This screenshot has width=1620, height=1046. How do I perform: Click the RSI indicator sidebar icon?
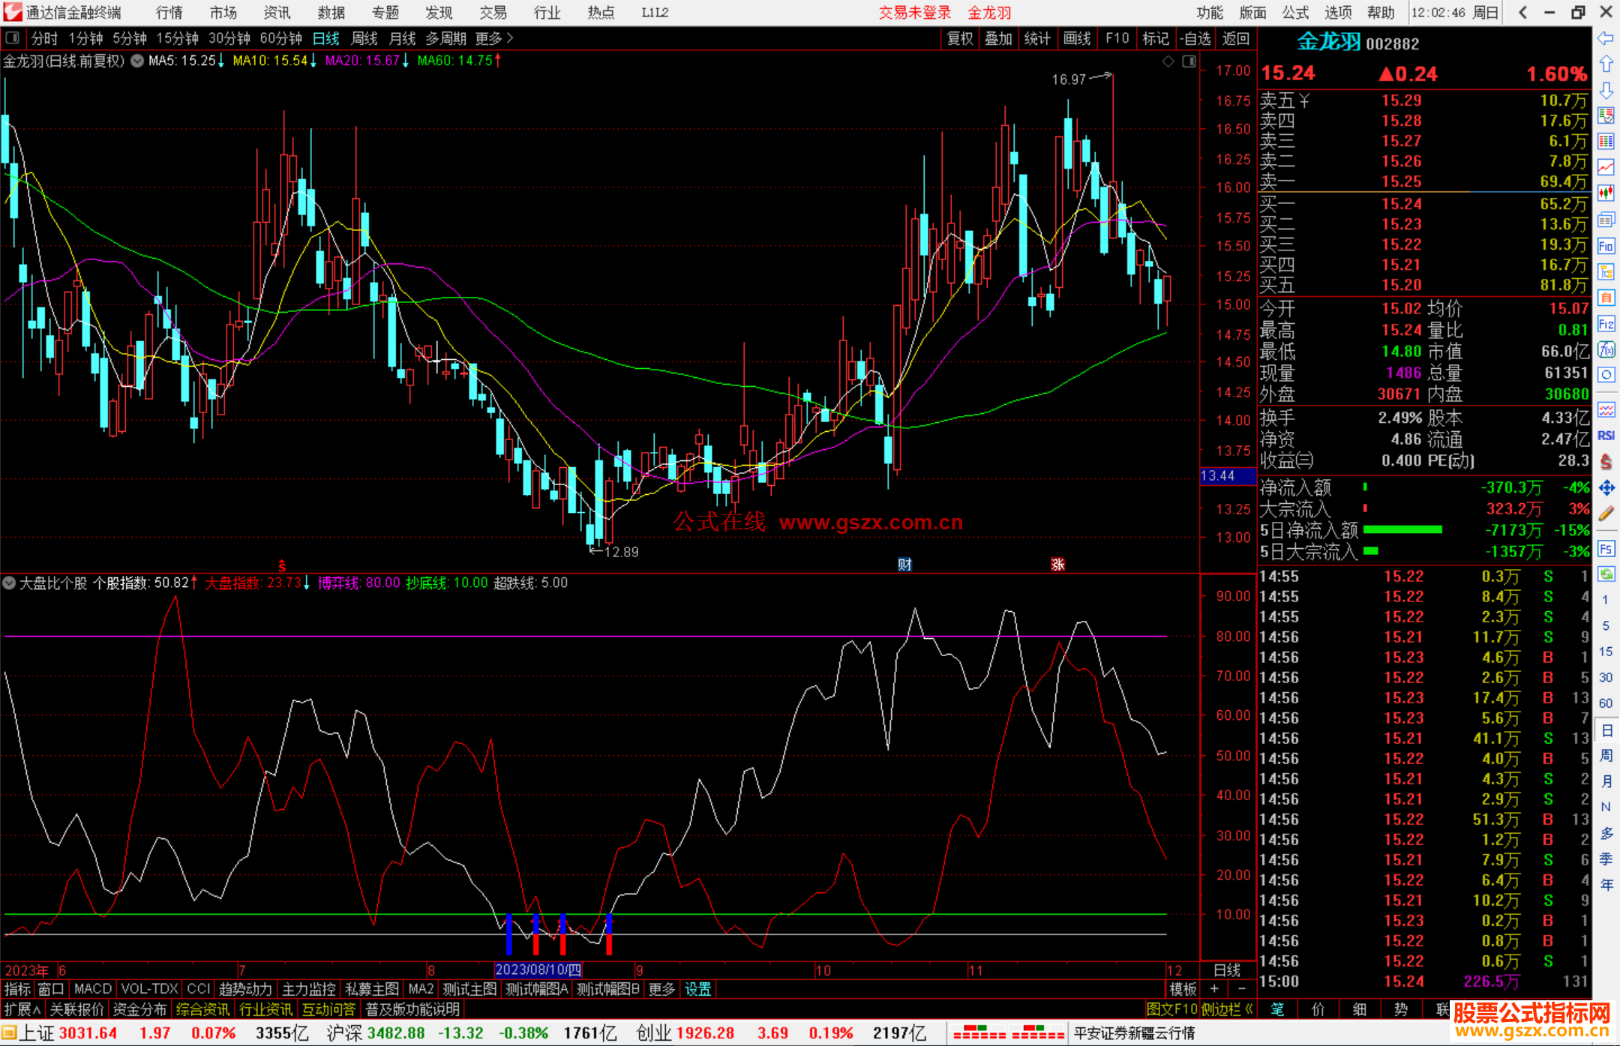(1606, 436)
